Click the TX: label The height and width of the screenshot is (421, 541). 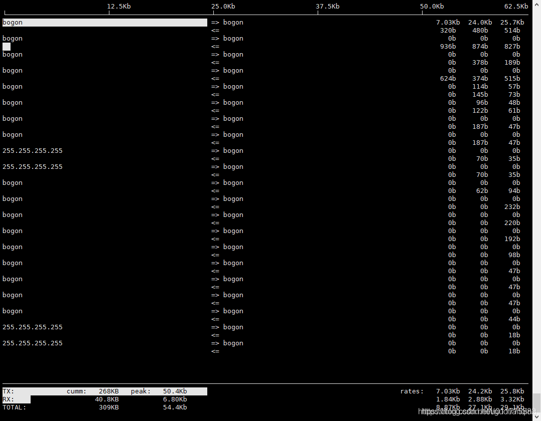pos(8,391)
